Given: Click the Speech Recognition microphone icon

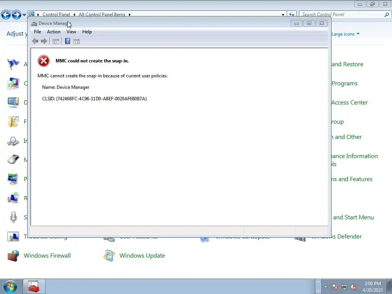Looking at the screenshot, I should click(x=13, y=217).
